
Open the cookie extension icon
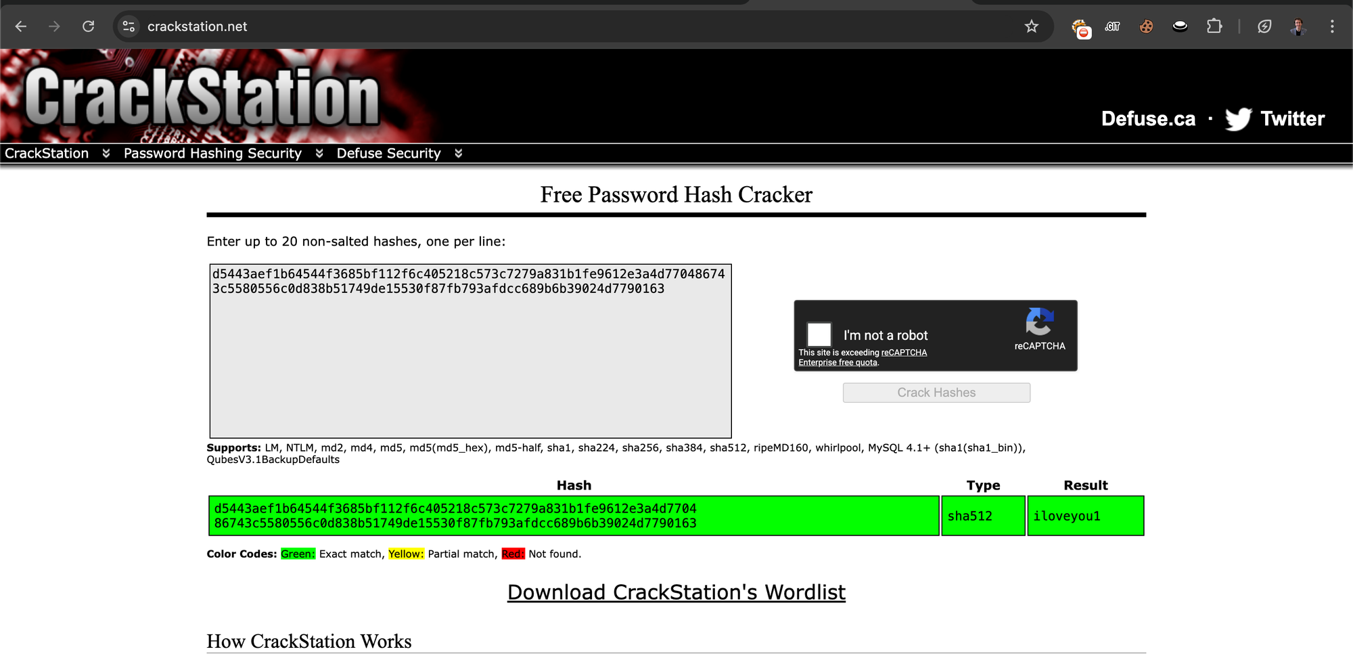click(x=1146, y=26)
